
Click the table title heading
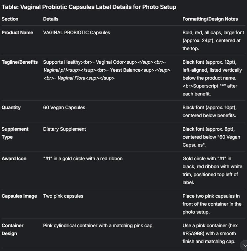pos(89,7)
